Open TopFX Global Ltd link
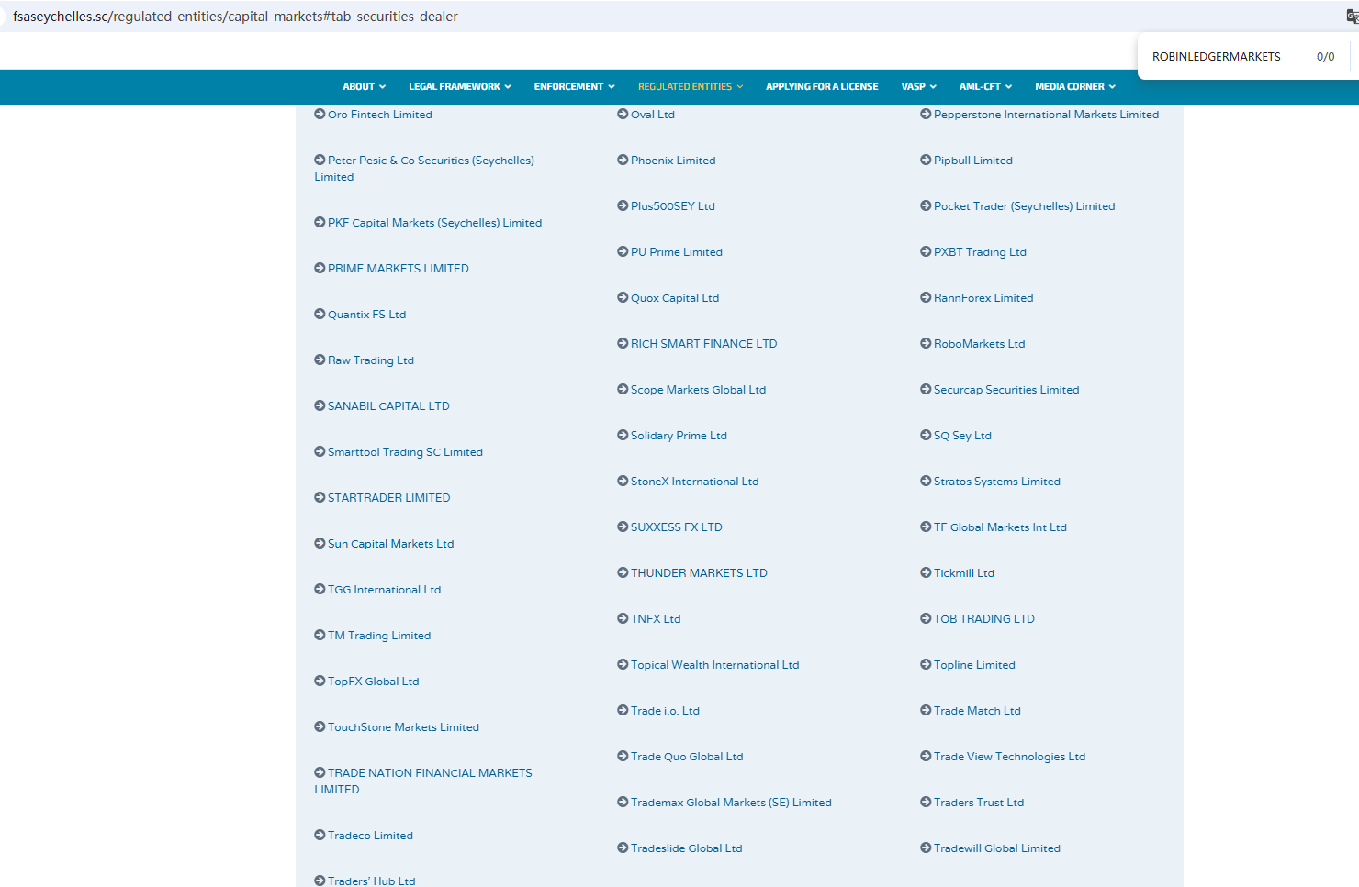1359x887 pixels. 373,682
